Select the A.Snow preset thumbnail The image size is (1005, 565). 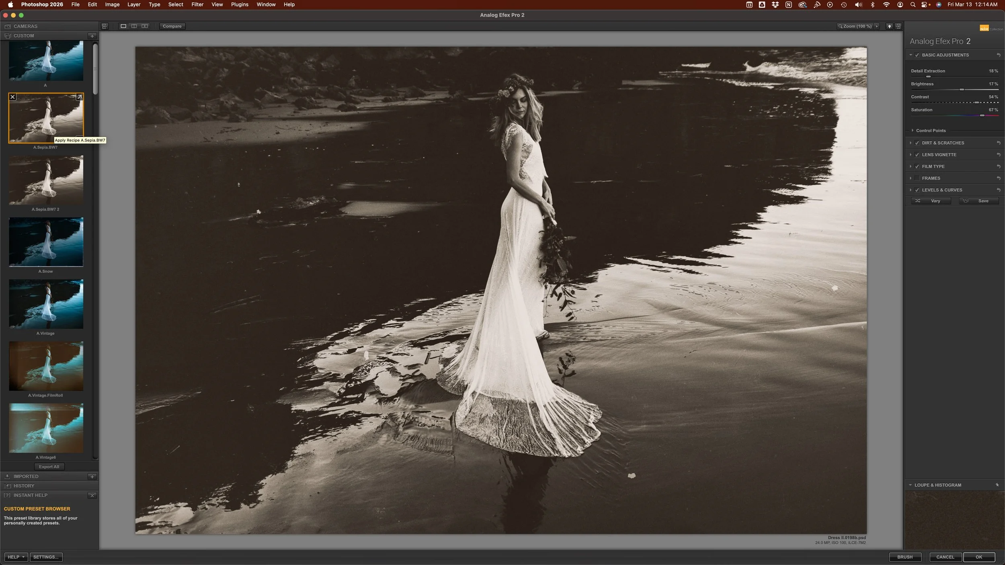tap(45, 242)
